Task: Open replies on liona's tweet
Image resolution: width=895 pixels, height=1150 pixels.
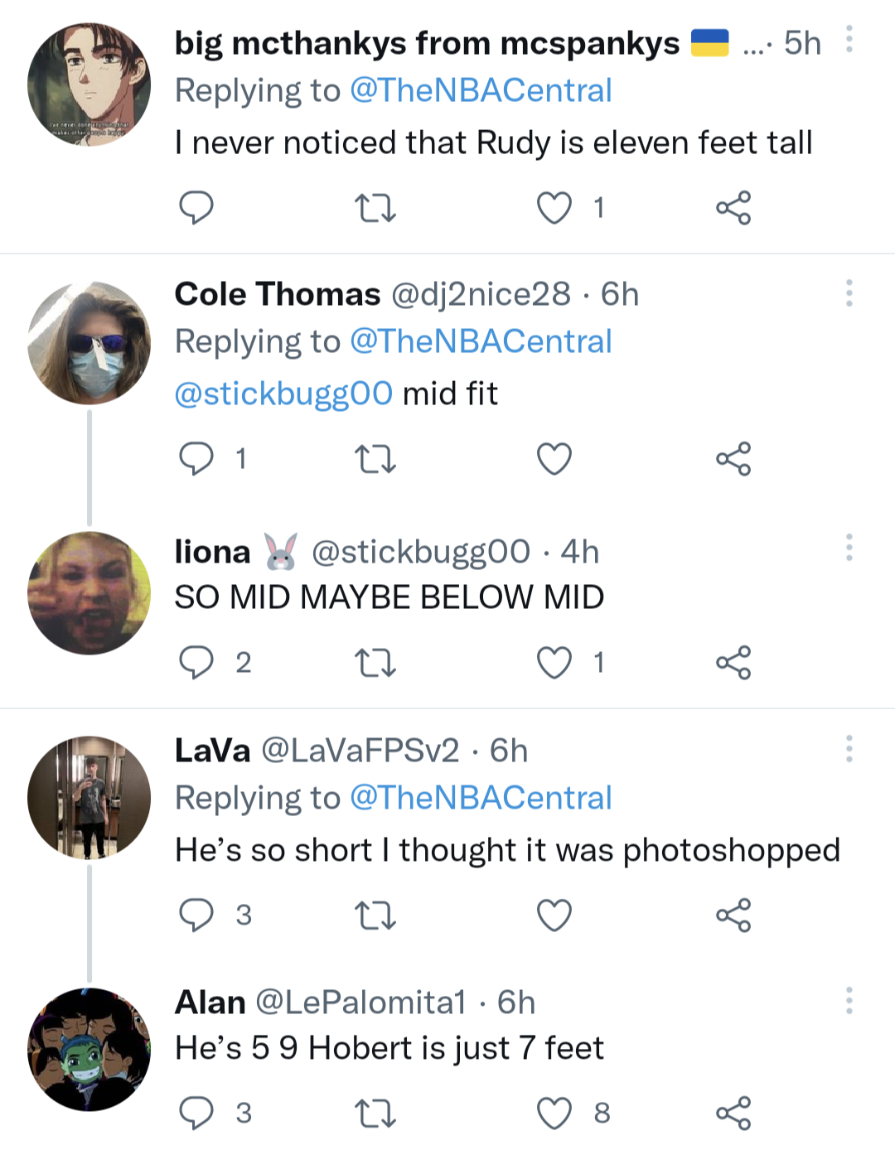Action: pyautogui.click(x=196, y=663)
